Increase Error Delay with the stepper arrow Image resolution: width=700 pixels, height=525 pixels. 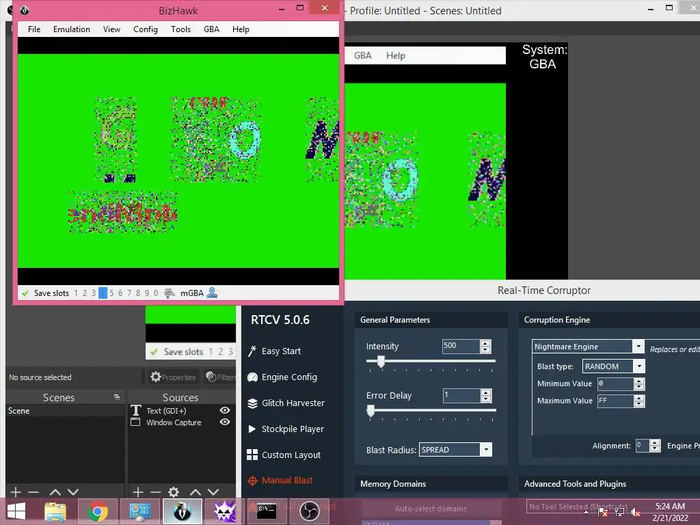coord(486,392)
